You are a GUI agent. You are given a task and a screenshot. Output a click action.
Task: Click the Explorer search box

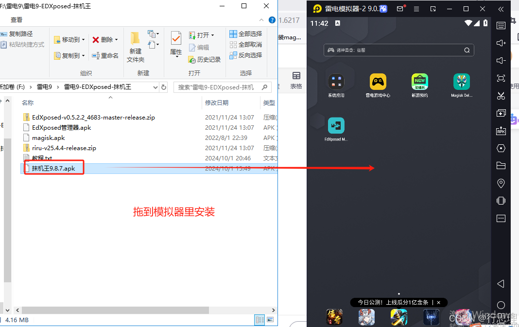pos(223,87)
